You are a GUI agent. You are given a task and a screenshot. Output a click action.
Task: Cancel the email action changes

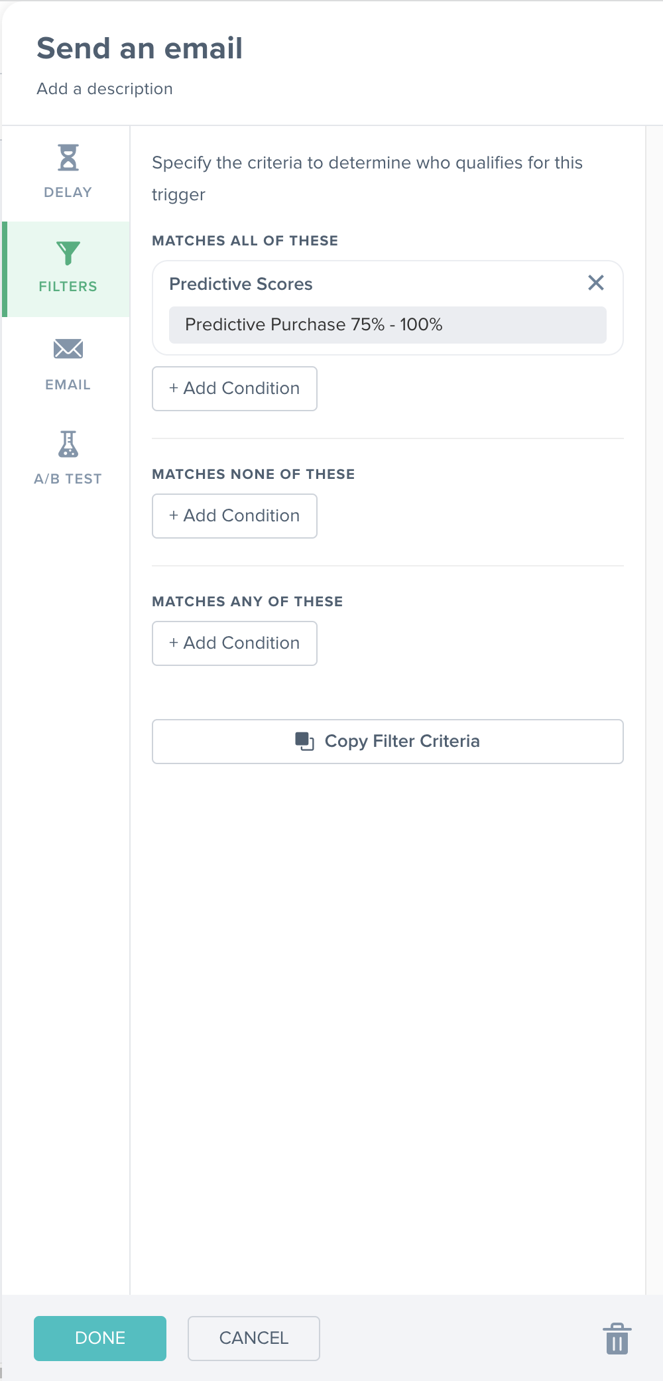click(x=254, y=1339)
